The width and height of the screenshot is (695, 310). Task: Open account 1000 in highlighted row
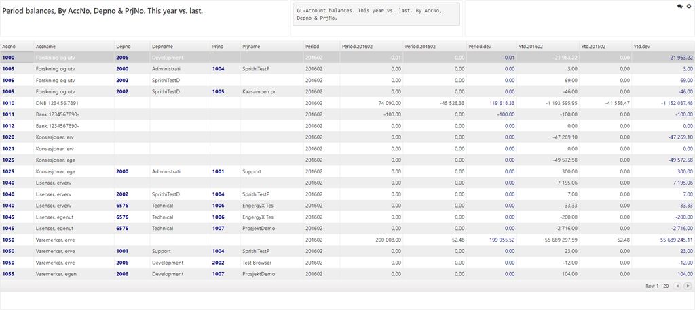[x=8, y=58]
